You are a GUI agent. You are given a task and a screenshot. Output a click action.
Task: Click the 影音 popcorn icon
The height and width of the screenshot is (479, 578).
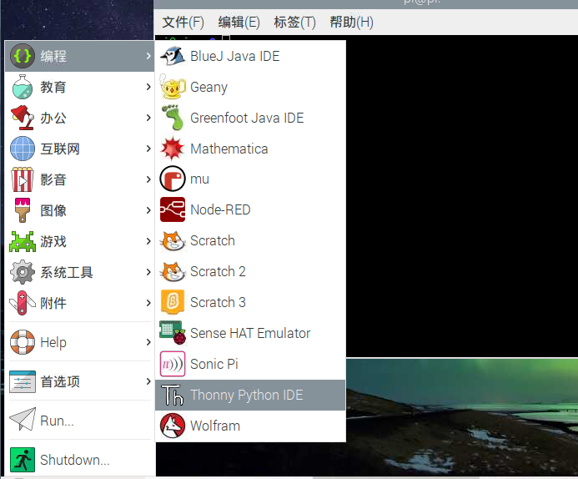(x=23, y=179)
